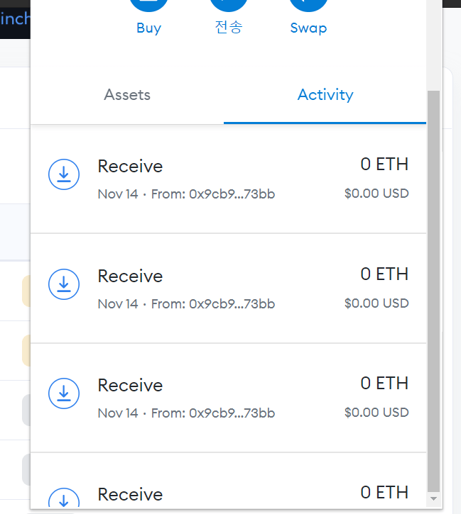Select the Activity tab
Screen dimensions: 461x514
click(325, 95)
